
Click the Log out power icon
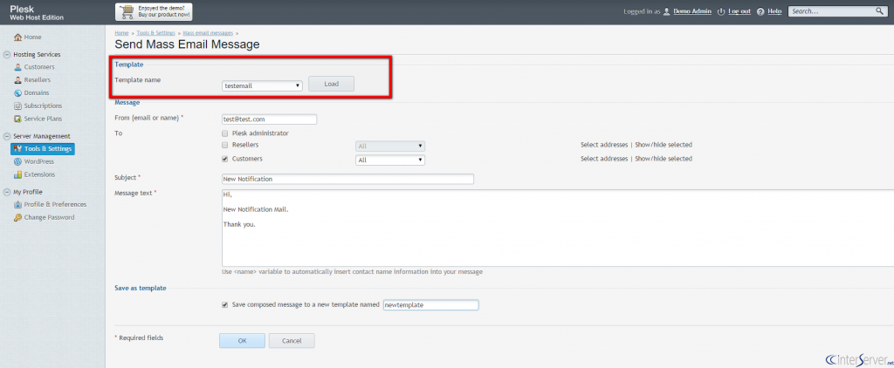pyautogui.click(x=721, y=11)
